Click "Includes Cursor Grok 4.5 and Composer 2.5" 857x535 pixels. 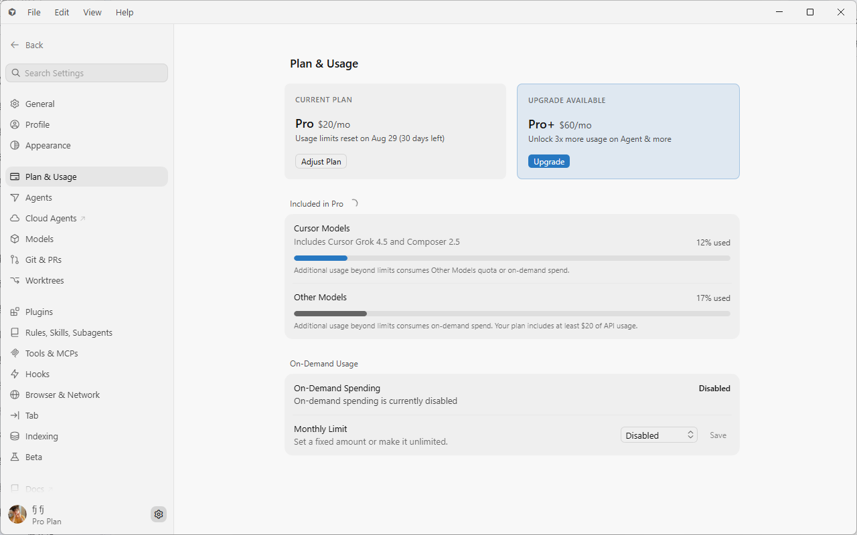pyautogui.click(x=377, y=242)
